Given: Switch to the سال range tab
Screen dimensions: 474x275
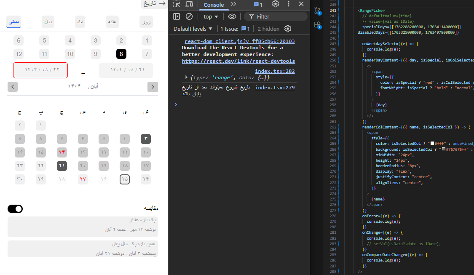Looking at the screenshot, I should (48, 22).
